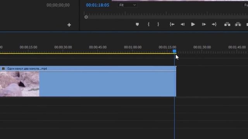
Task: Click the Go to Out point button
Action: tap(214, 24)
